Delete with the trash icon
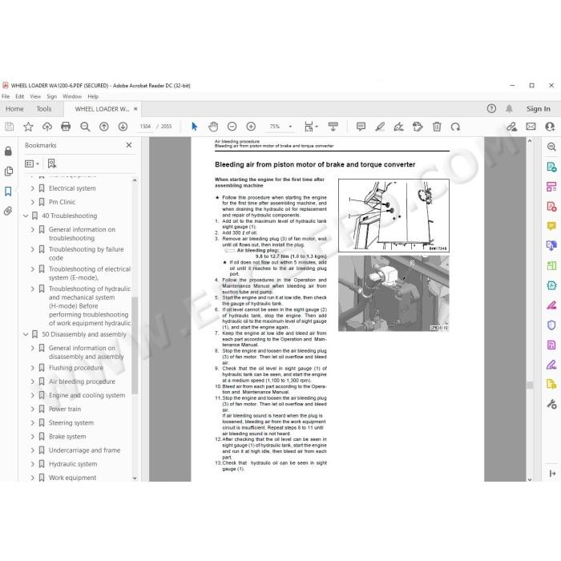Image resolution: width=561 pixels, height=561 pixels. (437, 127)
